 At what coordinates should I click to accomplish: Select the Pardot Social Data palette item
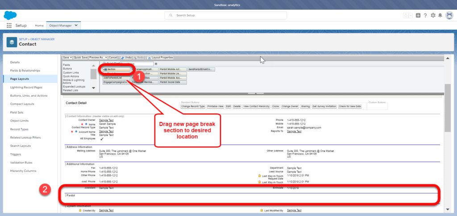pos(173,82)
